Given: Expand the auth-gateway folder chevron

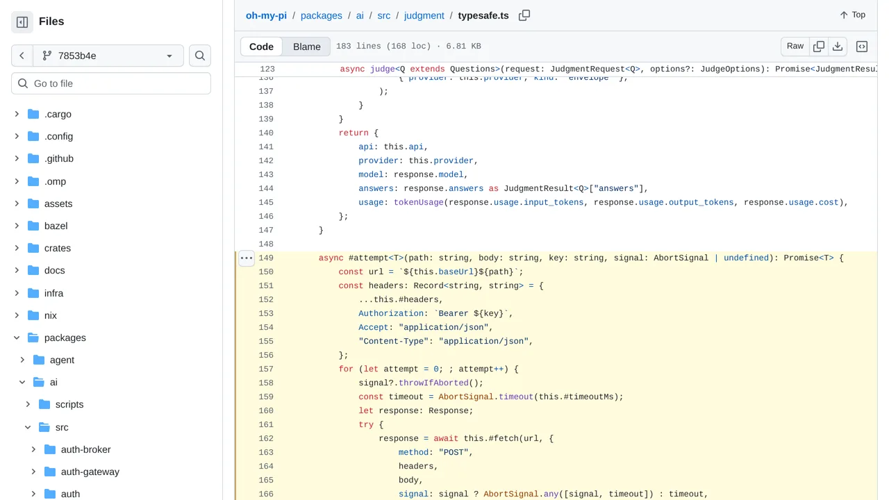Looking at the screenshot, I should pyautogui.click(x=33, y=472).
